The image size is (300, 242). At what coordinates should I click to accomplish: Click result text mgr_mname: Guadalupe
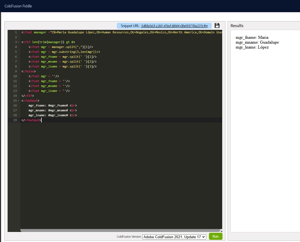coord(257,43)
